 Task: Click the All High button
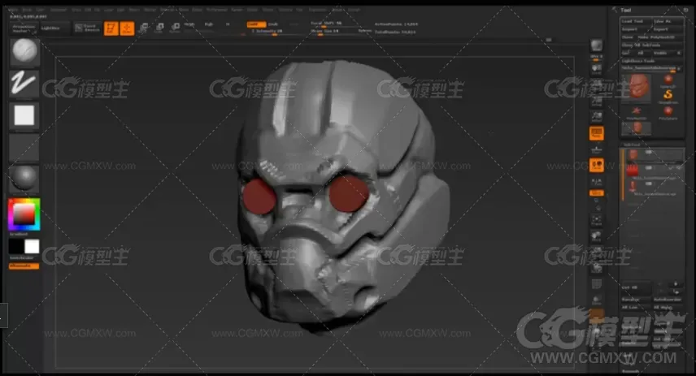pos(668,307)
